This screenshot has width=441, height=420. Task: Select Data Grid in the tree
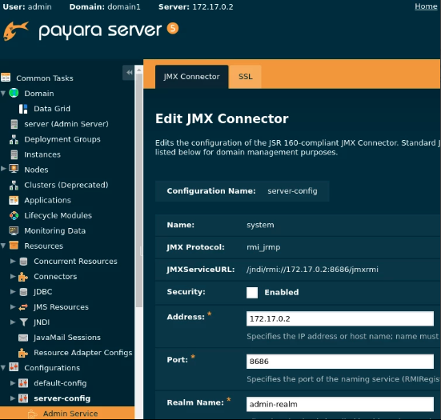coord(52,109)
